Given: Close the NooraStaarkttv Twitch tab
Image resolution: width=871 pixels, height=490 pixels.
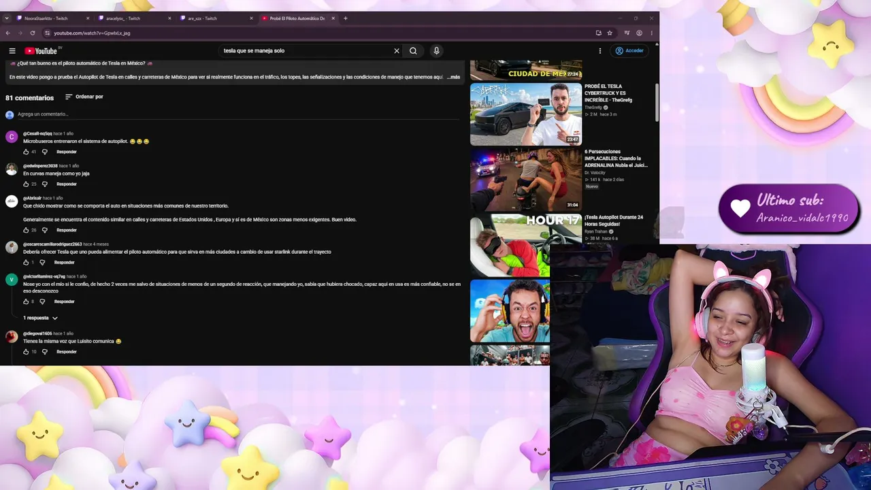Looking at the screenshot, I should click(88, 18).
